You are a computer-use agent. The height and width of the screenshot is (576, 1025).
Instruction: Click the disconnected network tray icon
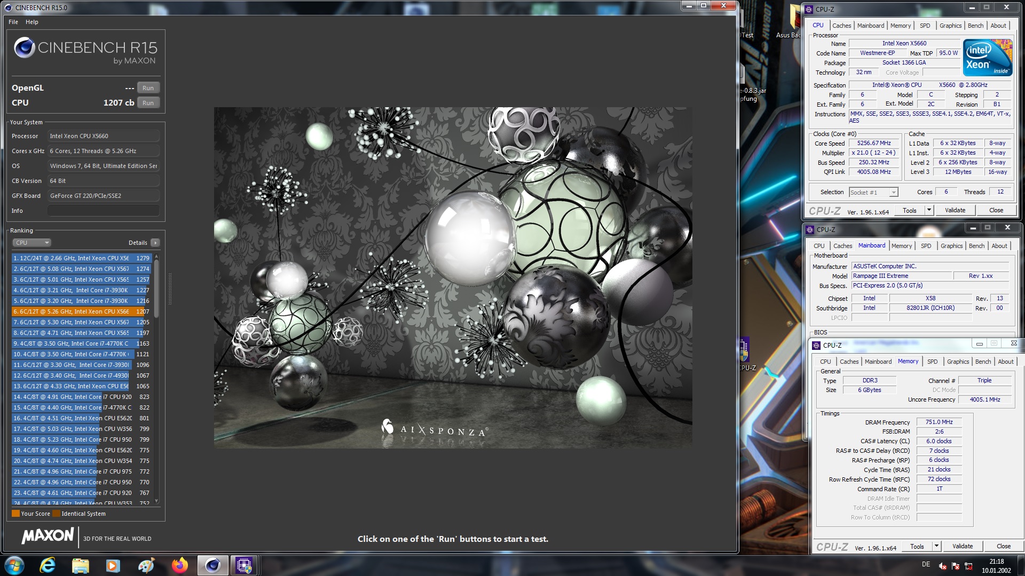(968, 566)
